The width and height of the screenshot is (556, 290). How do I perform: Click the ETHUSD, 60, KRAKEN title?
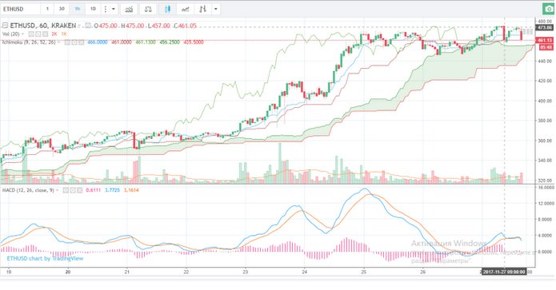point(43,26)
